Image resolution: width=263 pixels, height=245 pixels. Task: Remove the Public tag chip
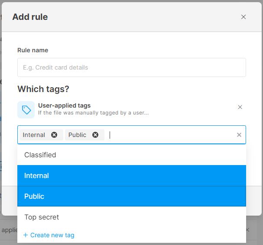click(x=95, y=135)
